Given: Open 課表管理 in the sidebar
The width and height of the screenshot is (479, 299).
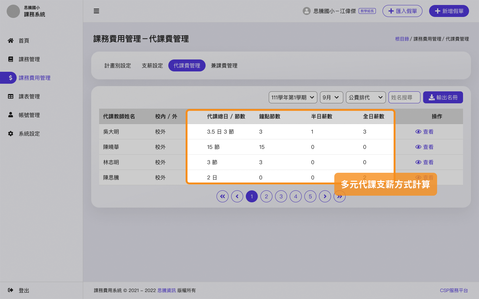Looking at the screenshot, I should tap(29, 96).
